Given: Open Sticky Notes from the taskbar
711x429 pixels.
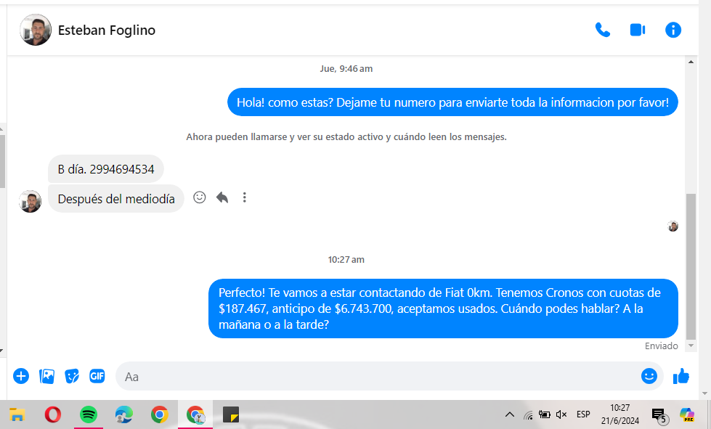Looking at the screenshot, I should point(231,414).
